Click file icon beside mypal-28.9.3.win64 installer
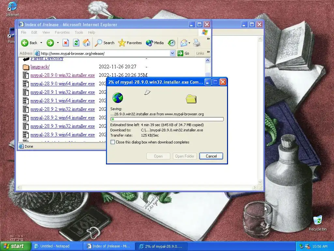This screenshot has width=334, height=251. [x=26, y=135]
